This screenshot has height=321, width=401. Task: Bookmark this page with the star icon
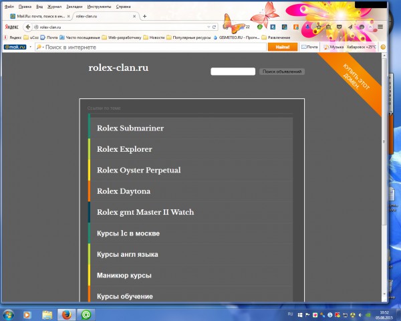click(319, 27)
